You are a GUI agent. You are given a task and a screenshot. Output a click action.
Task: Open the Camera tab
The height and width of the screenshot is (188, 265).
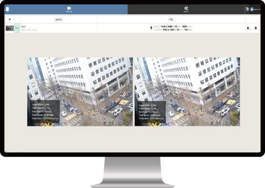[x=69, y=9]
